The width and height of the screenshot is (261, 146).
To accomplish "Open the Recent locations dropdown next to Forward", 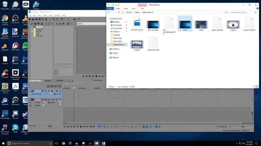I will coord(116,13).
